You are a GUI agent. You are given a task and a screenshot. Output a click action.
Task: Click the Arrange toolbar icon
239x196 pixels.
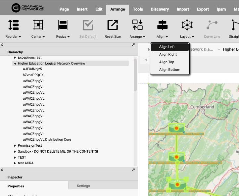[137, 25]
